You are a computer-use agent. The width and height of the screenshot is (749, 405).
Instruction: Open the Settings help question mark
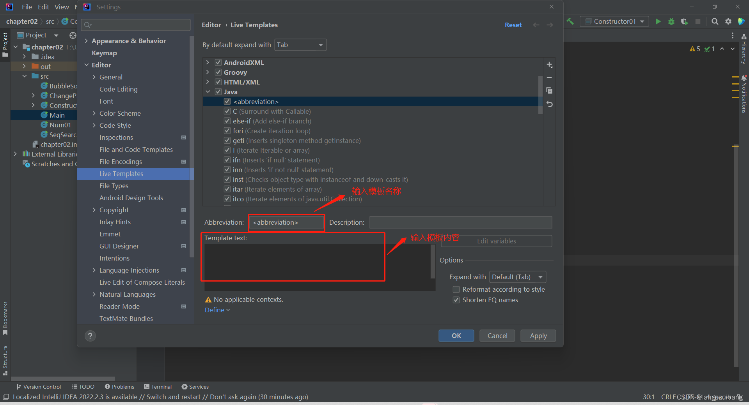coord(90,336)
